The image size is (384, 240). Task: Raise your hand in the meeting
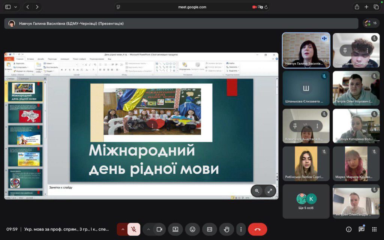coord(226,229)
